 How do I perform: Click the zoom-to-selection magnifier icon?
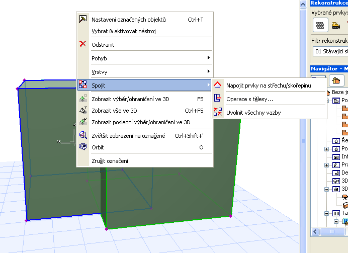pos(83,135)
